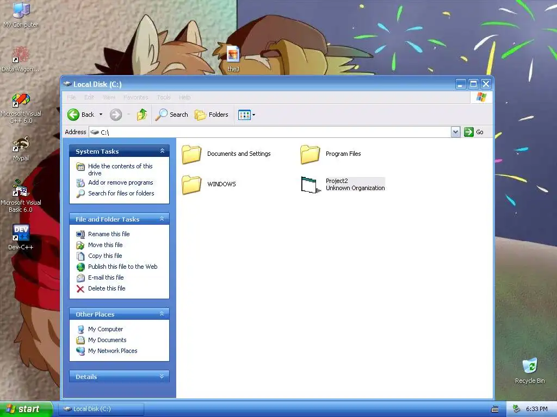Click the grayed Forward arrow button
557x417 pixels.
point(116,115)
